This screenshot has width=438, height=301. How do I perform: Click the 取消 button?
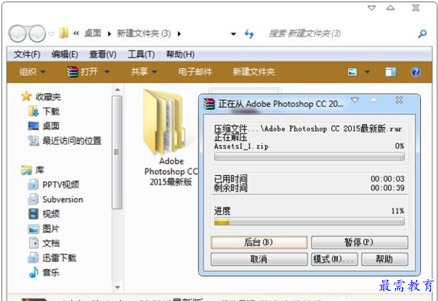(x=259, y=259)
